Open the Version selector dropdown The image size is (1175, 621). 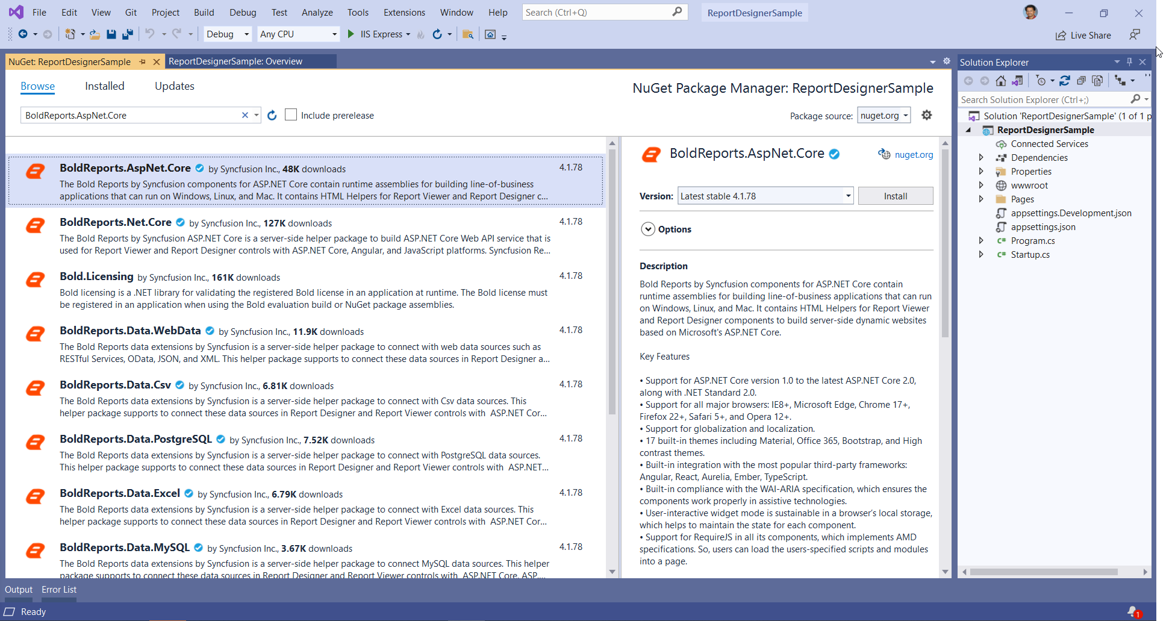click(x=765, y=196)
